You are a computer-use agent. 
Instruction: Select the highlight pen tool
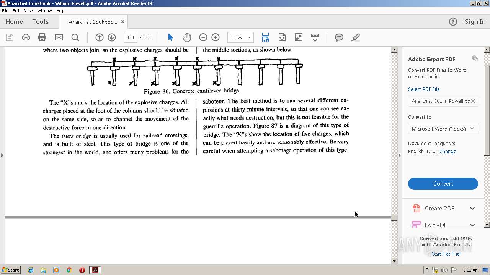(355, 37)
